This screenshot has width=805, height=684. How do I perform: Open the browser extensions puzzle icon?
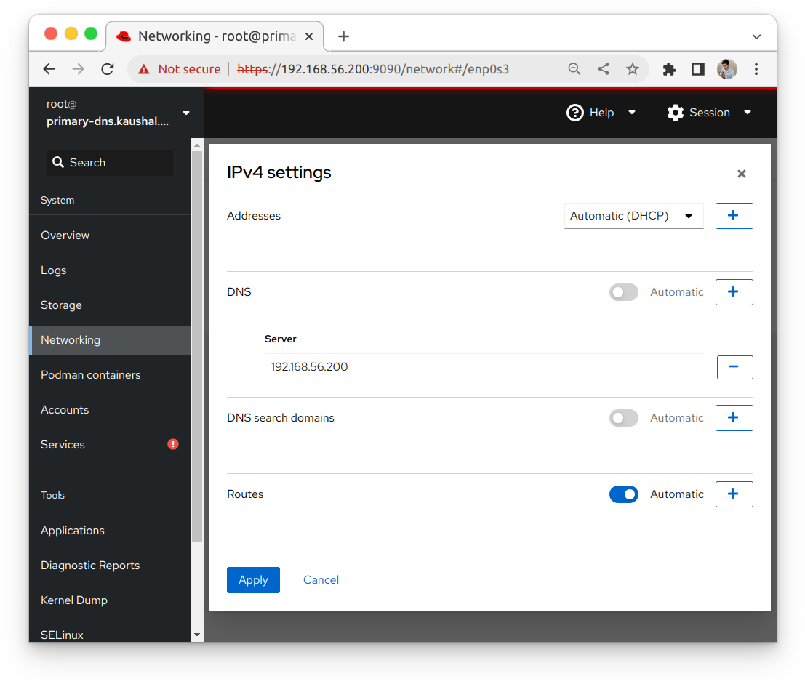[x=669, y=68]
